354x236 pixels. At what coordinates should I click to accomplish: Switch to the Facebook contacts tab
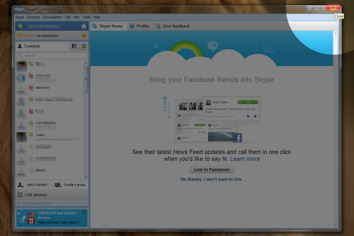click(x=74, y=46)
